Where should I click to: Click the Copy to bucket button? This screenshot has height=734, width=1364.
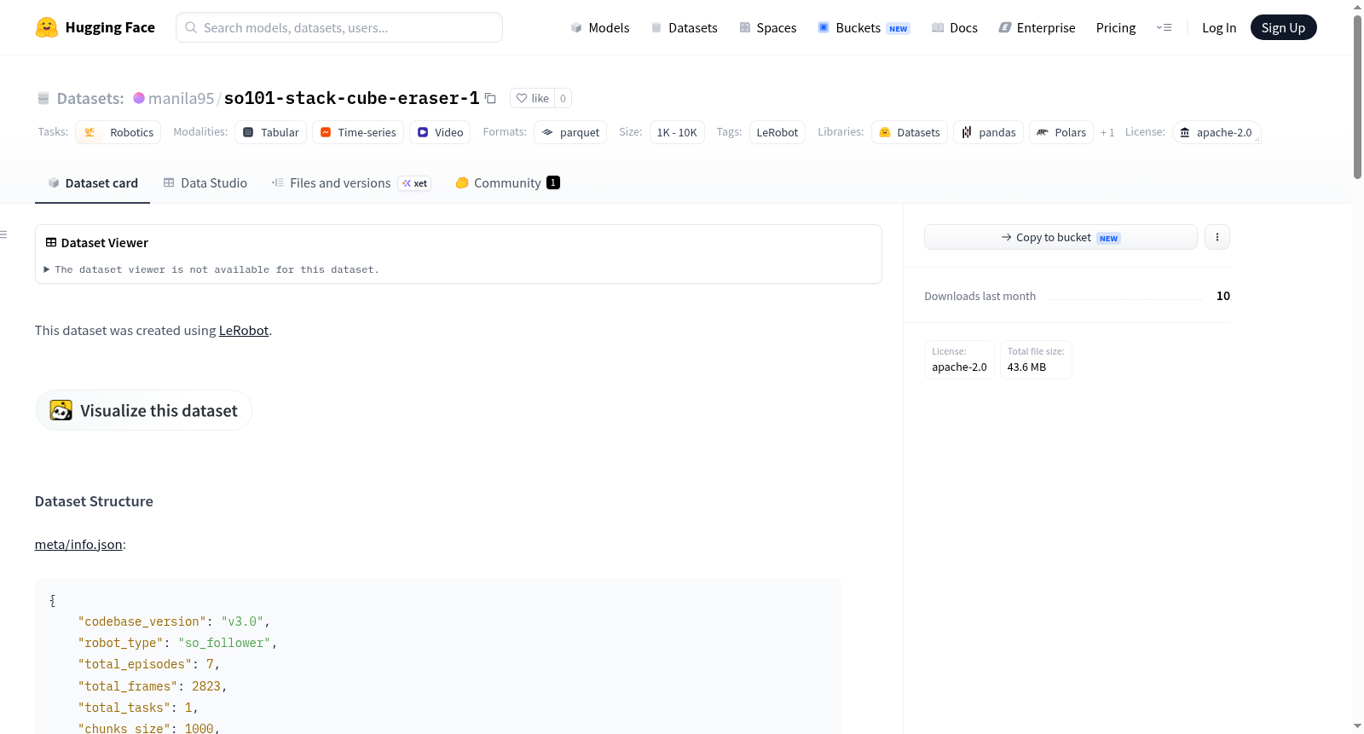pyautogui.click(x=1061, y=237)
